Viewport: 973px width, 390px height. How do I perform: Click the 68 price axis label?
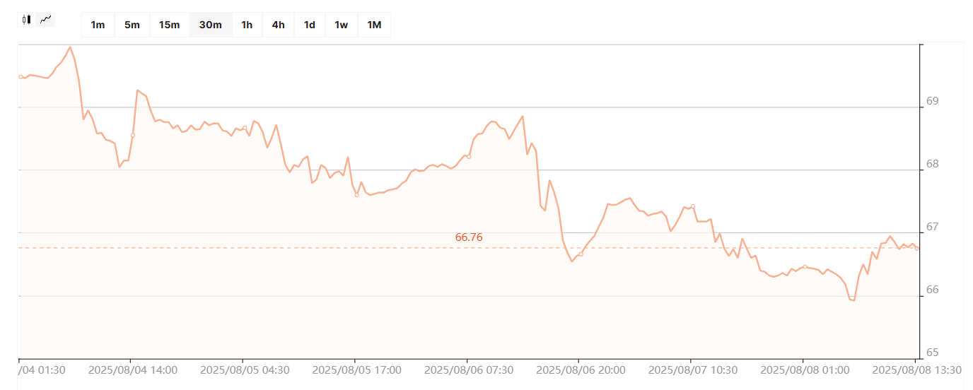(x=932, y=165)
